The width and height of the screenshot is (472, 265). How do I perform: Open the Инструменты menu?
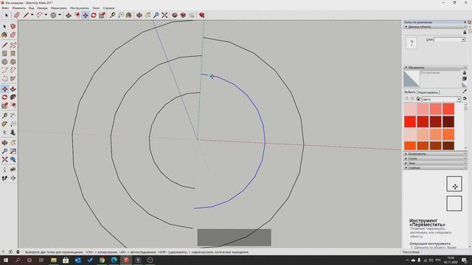[x=80, y=8]
